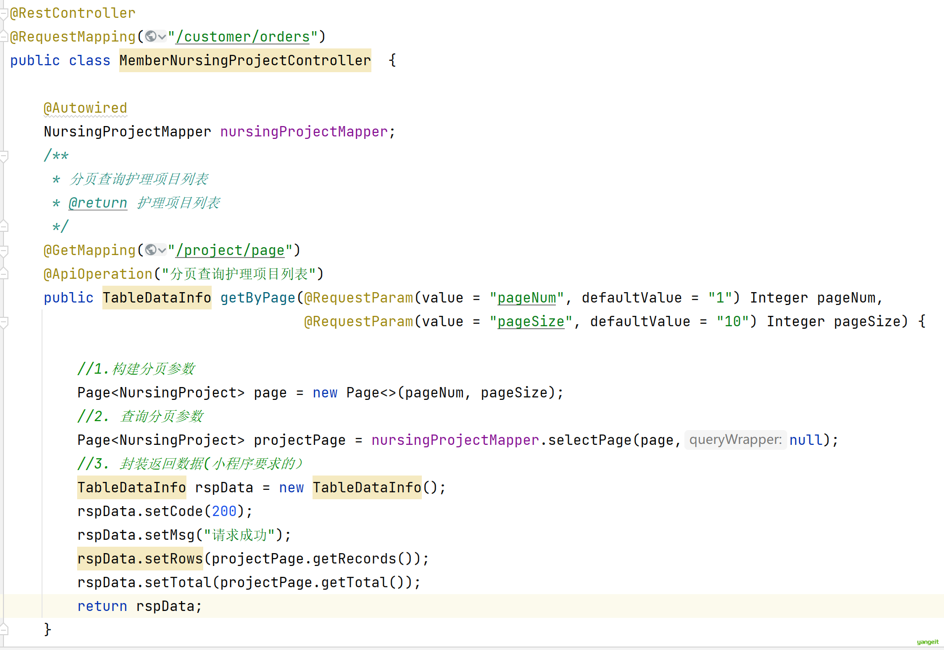Click the getByPage method name
Screen dimensions: 944x650
[258, 298]
